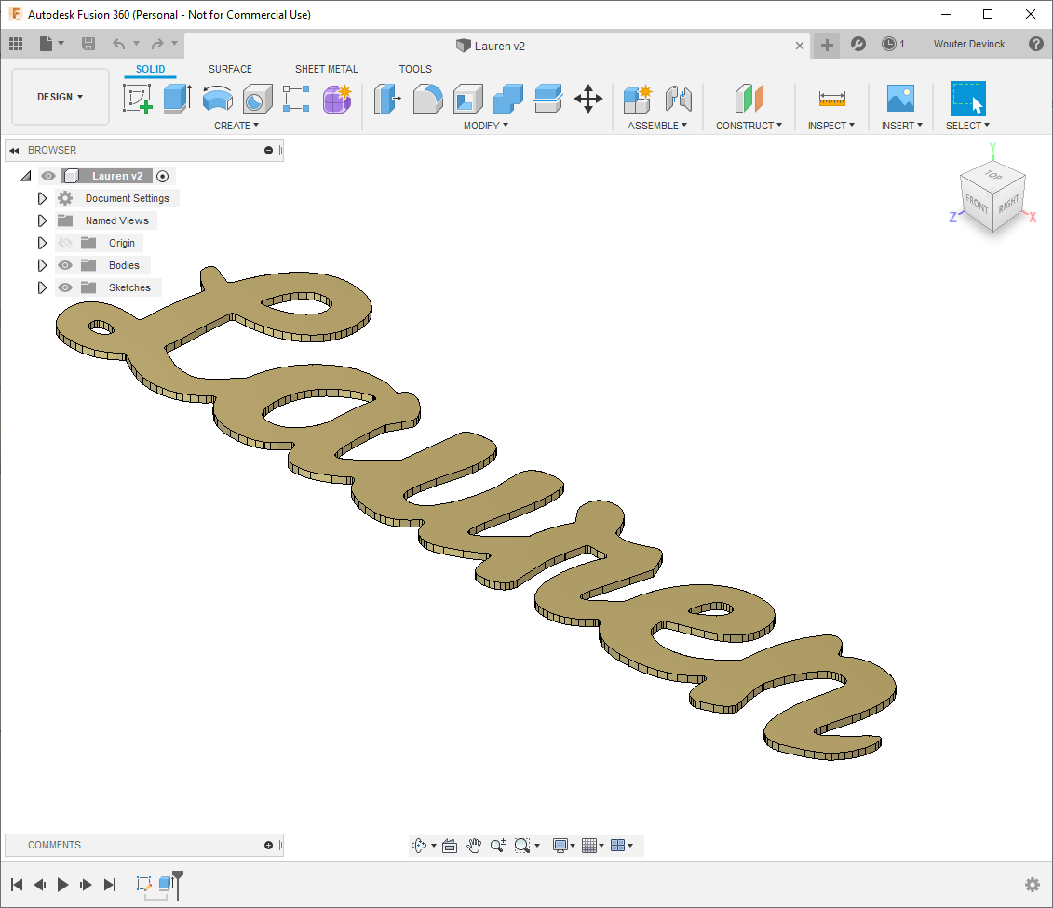Hide the Bodies folder
The image size is (1053, 908).
point(65,265)
